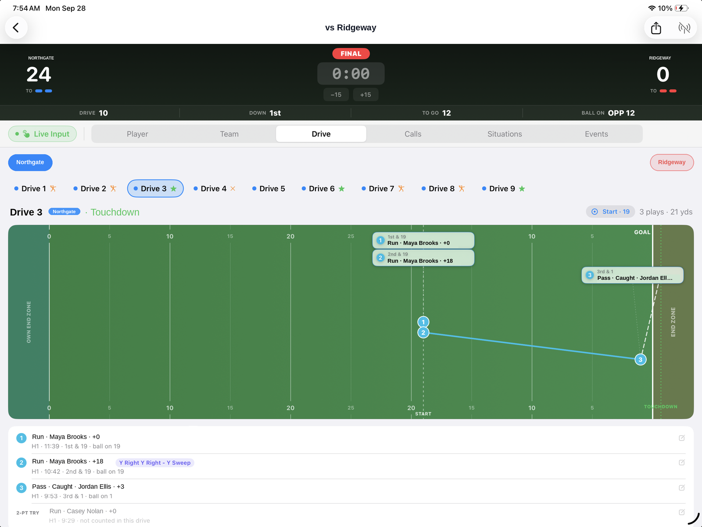Viewport: 702px width, 527px height.
Task: Select Drive 4
Action: (215, 188)
